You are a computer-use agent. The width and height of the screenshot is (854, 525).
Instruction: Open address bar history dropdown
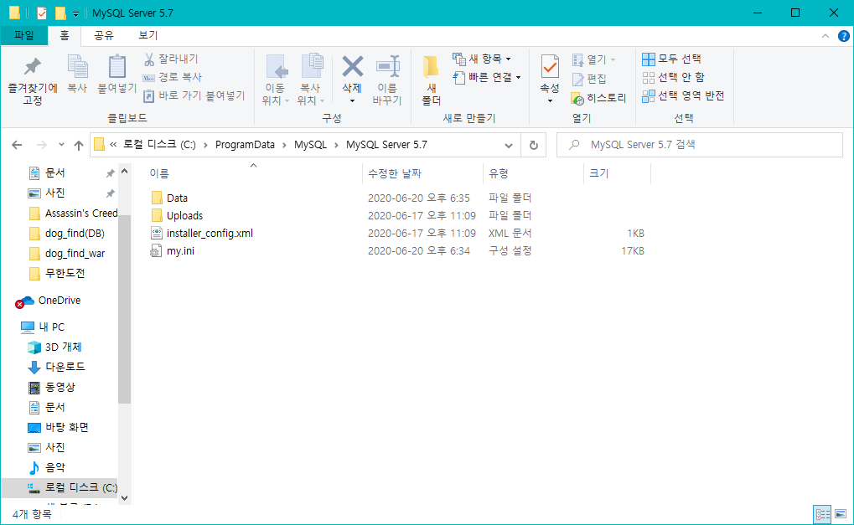[508, 145]
